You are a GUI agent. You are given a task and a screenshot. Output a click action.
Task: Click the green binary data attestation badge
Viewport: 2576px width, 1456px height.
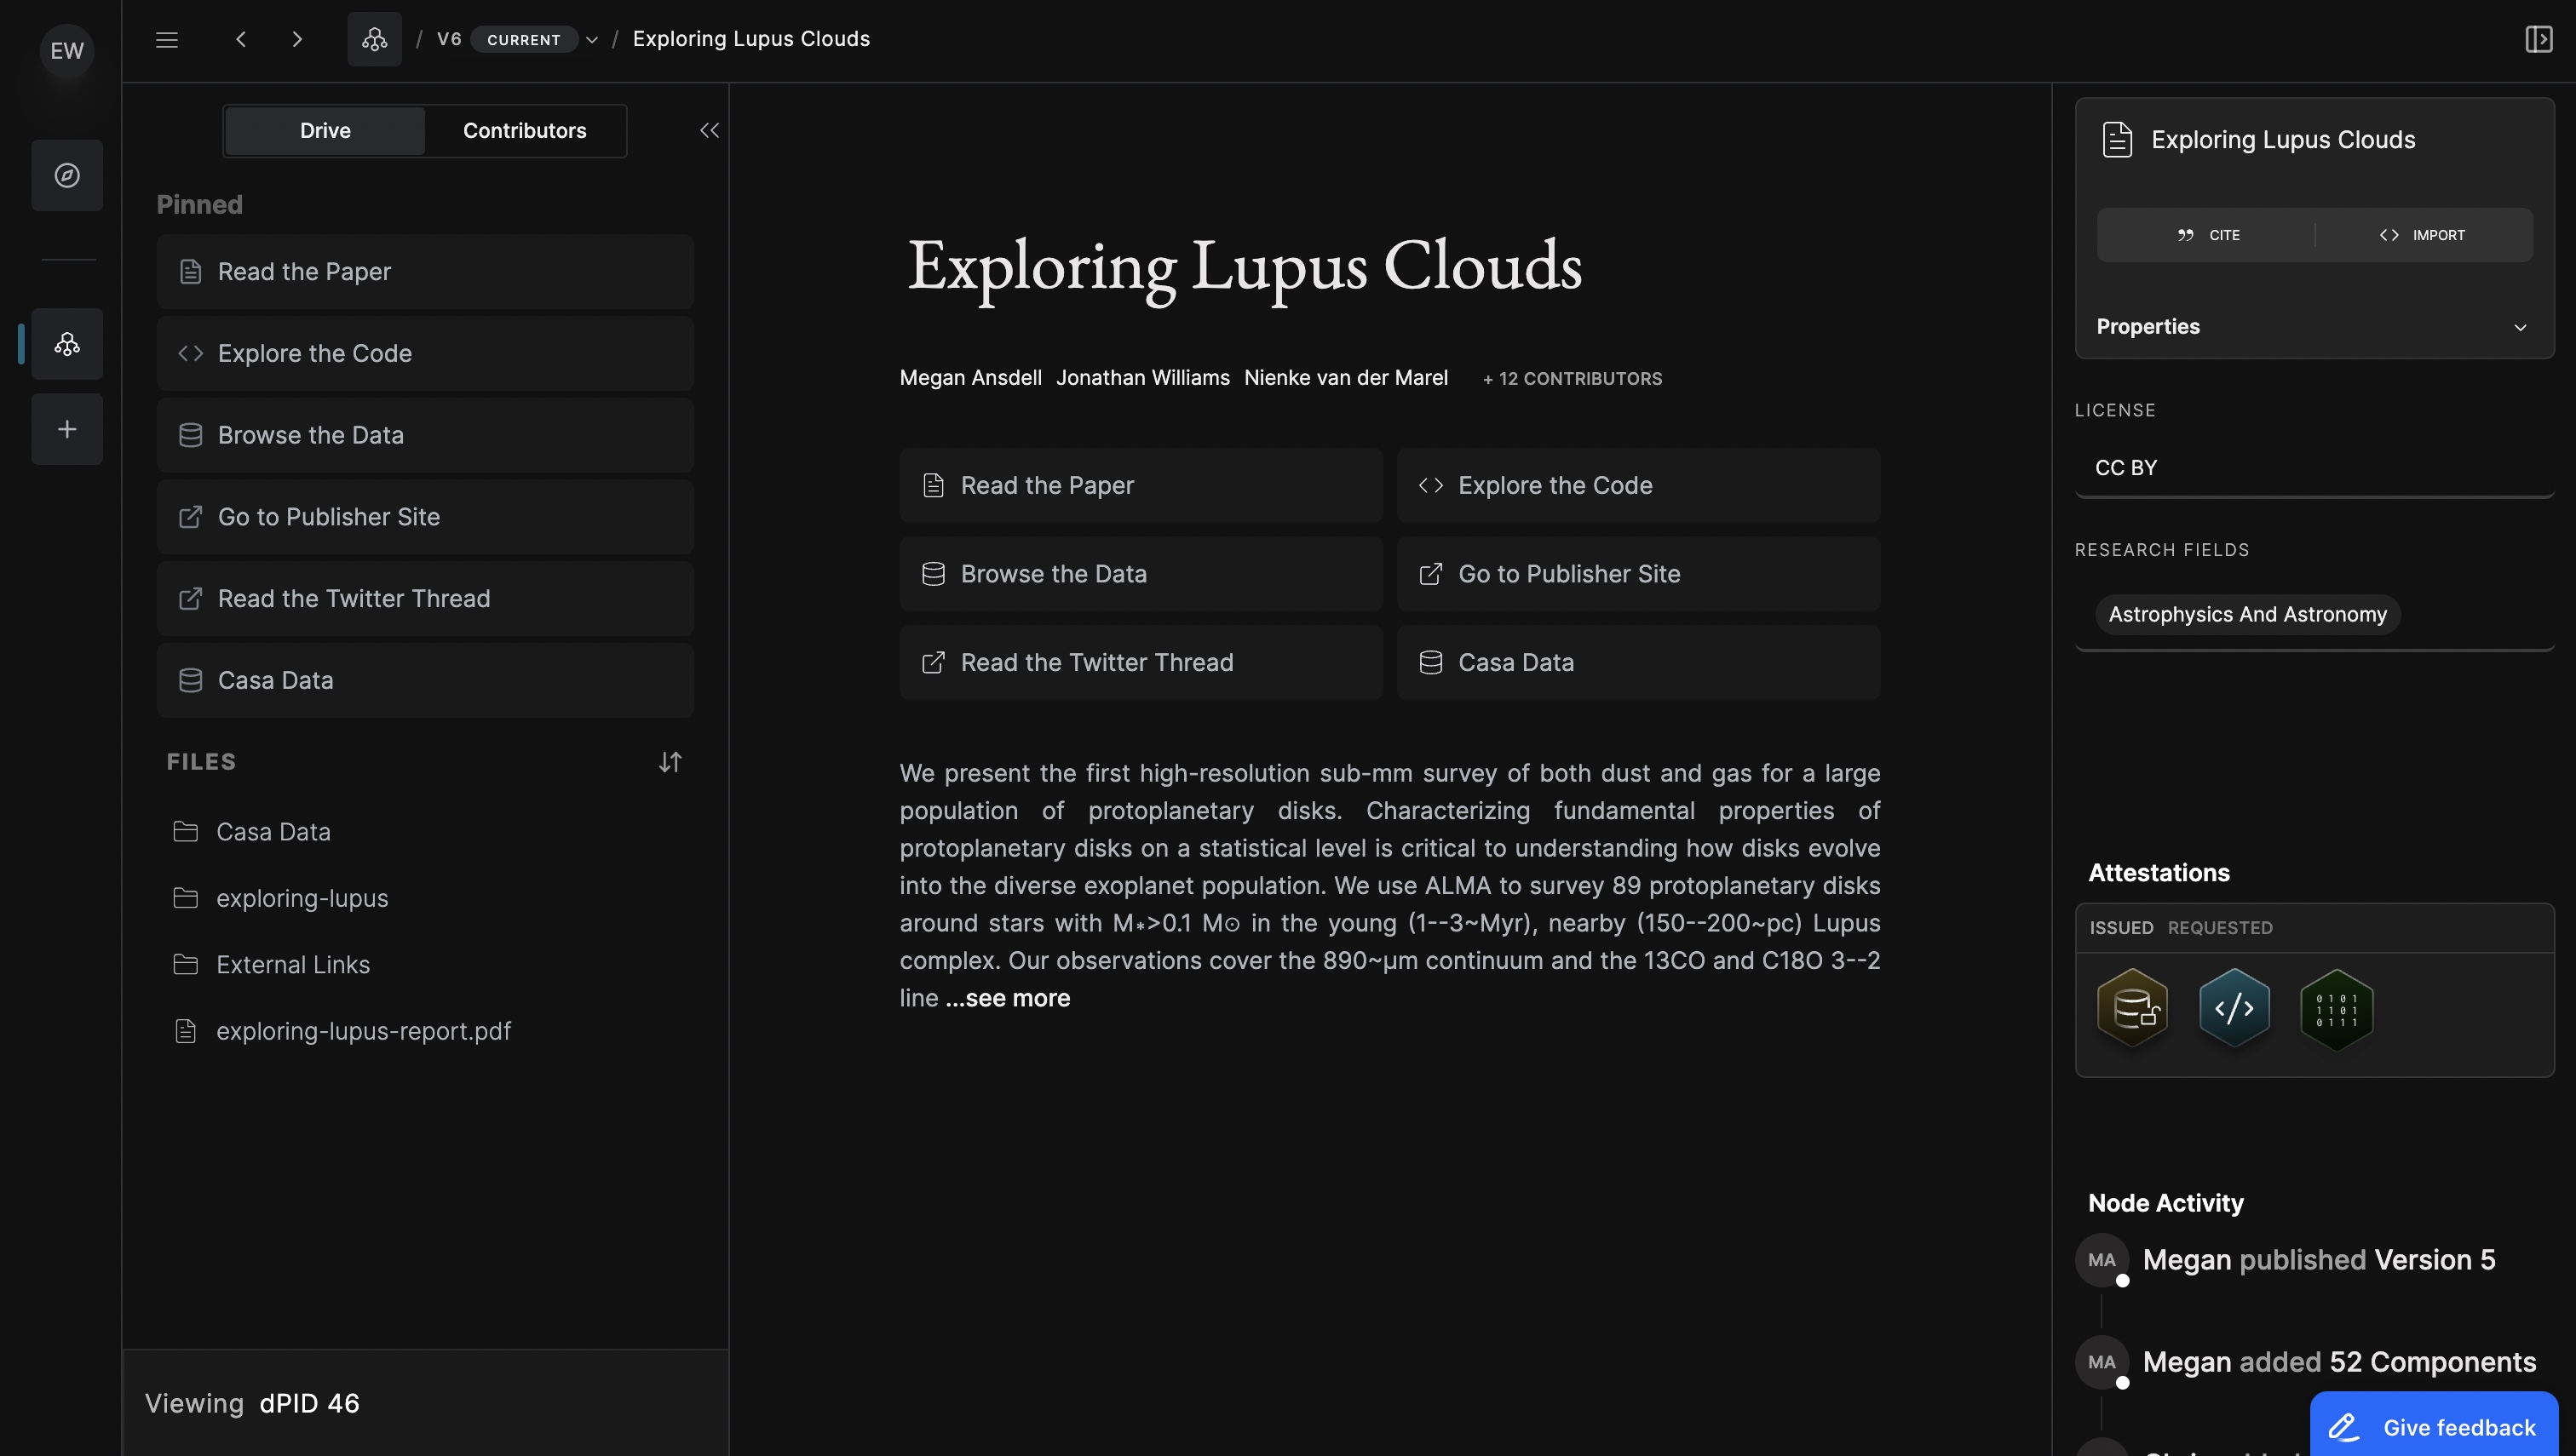[x=2336, y=1008]
